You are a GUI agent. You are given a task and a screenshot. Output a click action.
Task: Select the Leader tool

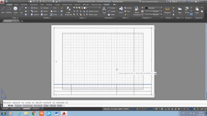[112, 11]
